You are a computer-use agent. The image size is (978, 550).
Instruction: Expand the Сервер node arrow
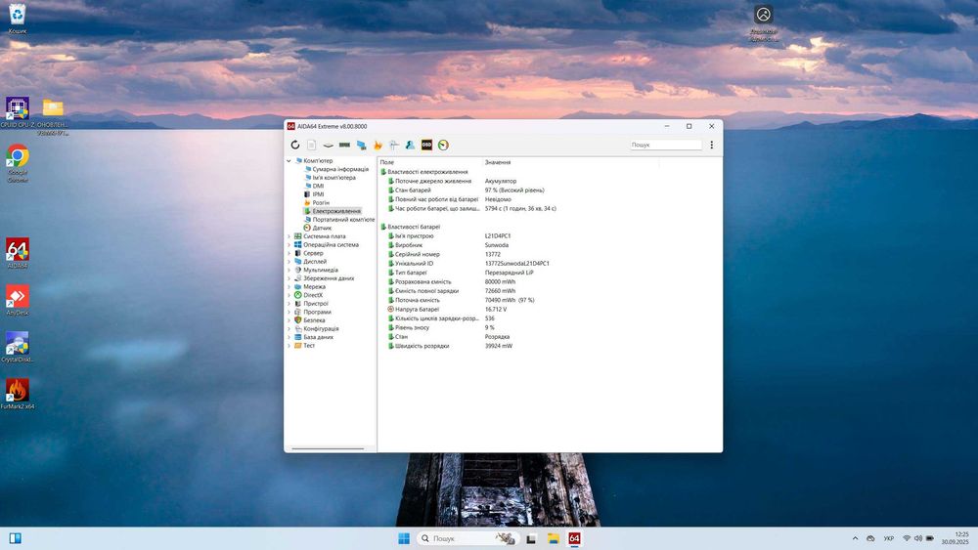coord(289,253)
